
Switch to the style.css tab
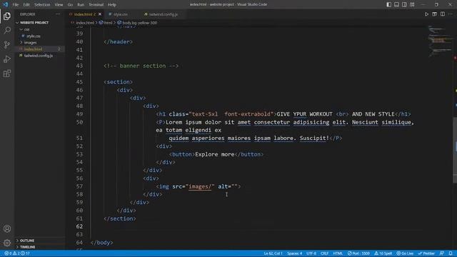(121, 14)
